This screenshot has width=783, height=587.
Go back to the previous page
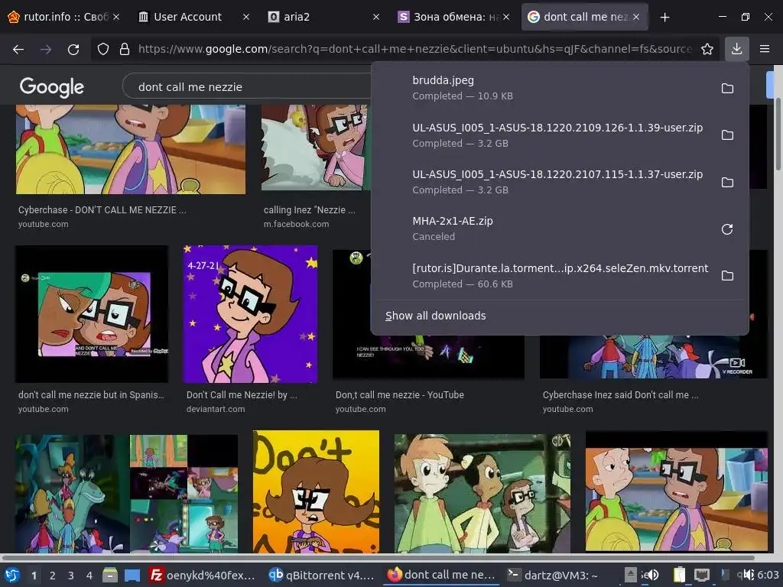pos(18,49)
